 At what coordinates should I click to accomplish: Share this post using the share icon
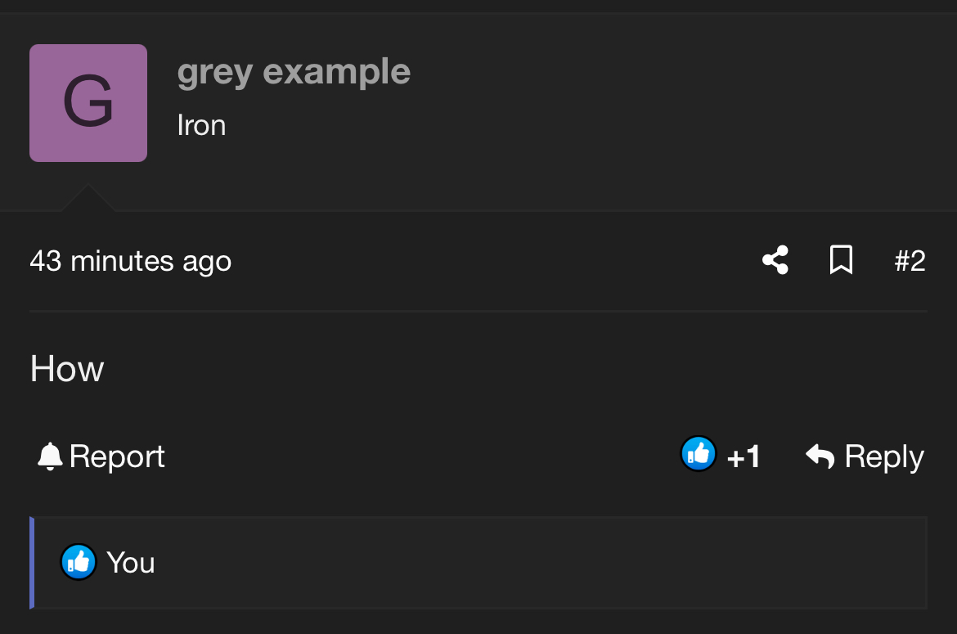click(775, 260)
